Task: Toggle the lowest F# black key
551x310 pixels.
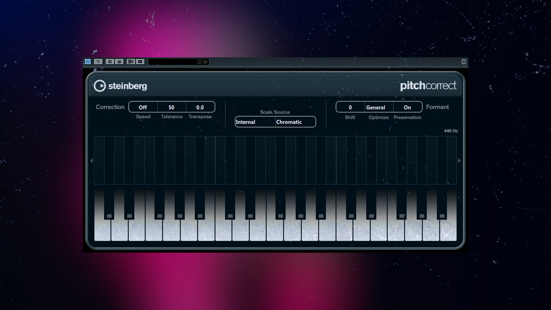Action: 160,204
